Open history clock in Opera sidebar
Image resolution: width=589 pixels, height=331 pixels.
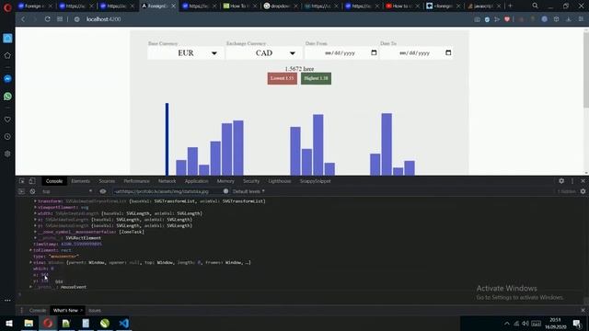point(7,137)
